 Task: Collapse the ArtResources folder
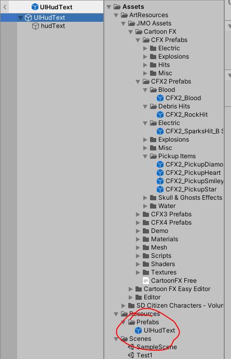pyautogui.click(x=116, y=15)
